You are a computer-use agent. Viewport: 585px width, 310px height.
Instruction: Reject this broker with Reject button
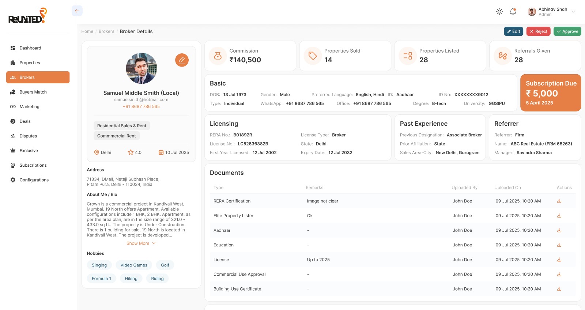538,31
